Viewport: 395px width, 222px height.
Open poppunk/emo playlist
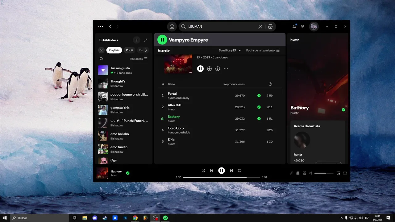click(123, 97)
